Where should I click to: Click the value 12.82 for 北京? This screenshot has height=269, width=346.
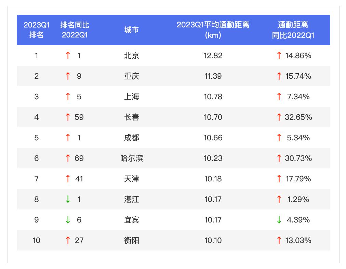tap(213, 56)
